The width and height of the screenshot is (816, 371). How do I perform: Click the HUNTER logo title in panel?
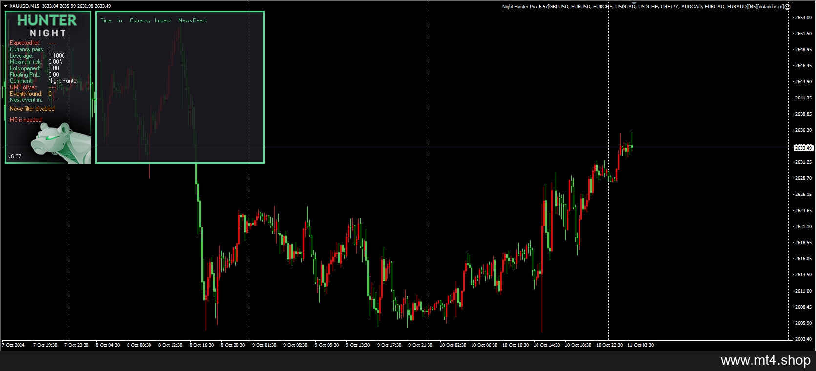coord(47,20)
